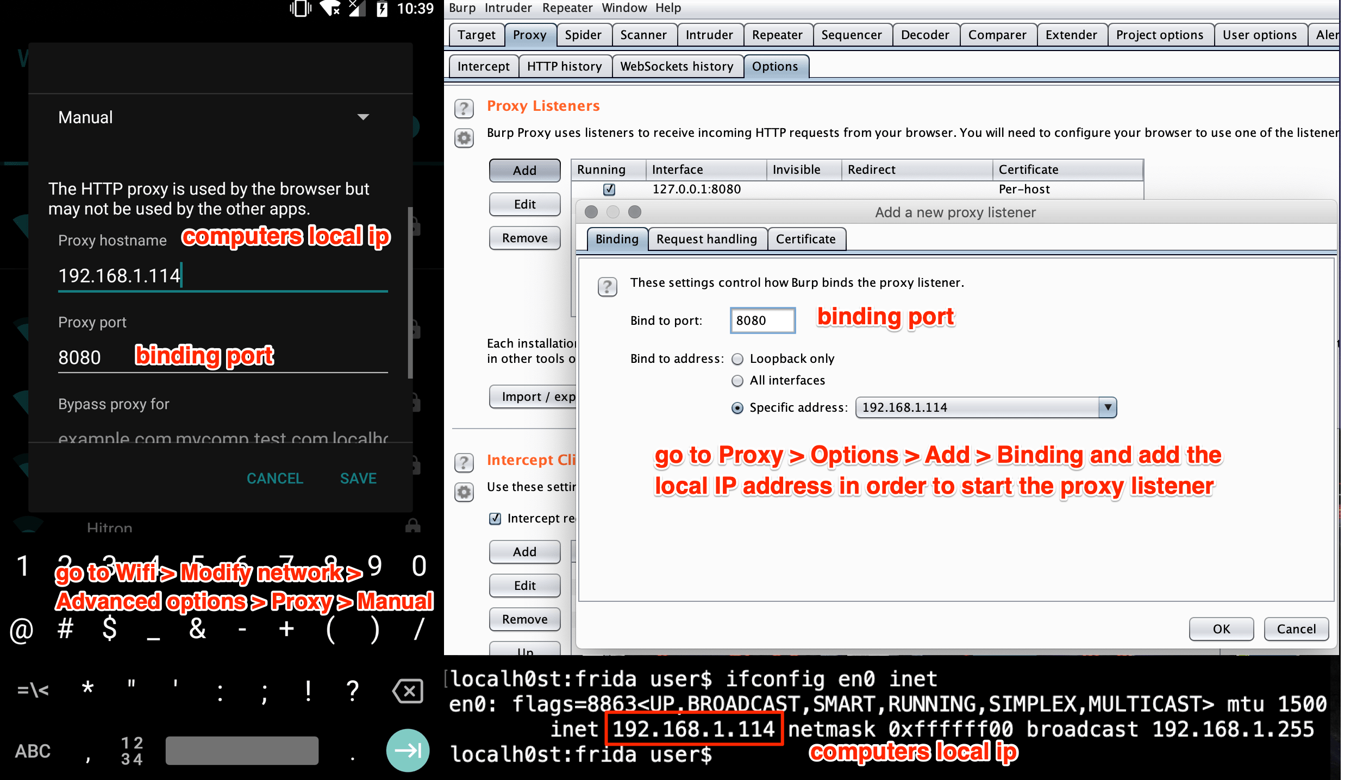Uncheck Running for the 127.0.0.1:8080 listener
The width and height of the screenshot is (1363, 780).
point(609,190)
